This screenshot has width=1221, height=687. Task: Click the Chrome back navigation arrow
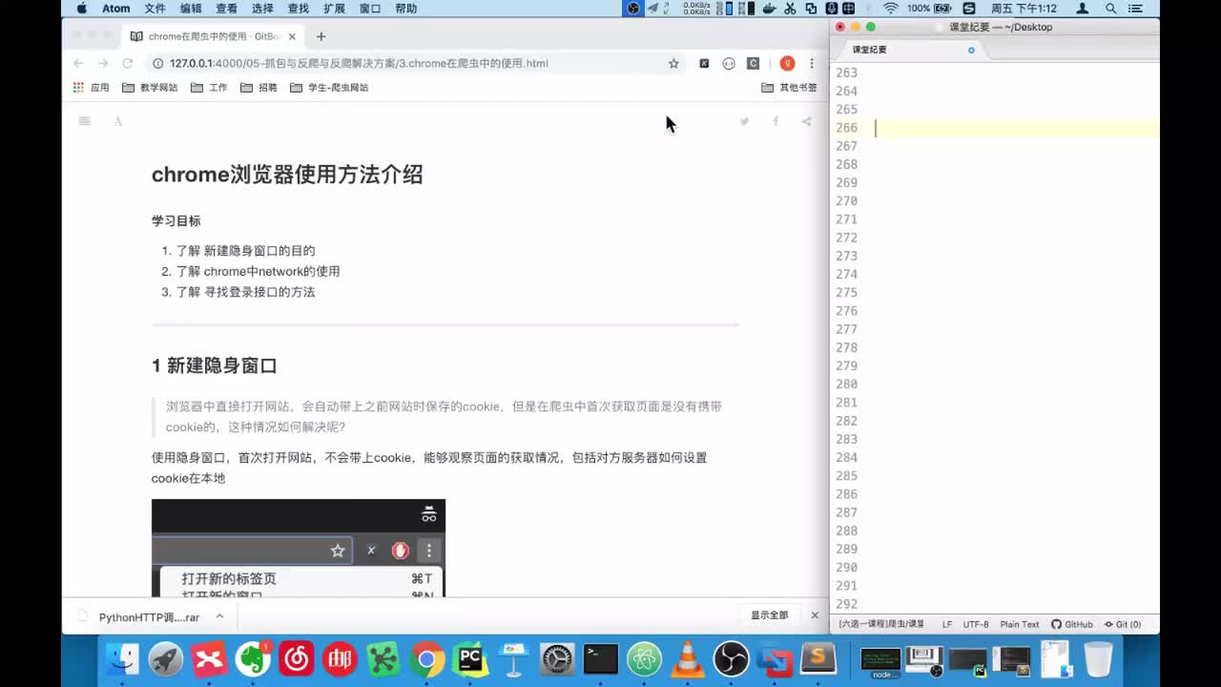(78, 63)
